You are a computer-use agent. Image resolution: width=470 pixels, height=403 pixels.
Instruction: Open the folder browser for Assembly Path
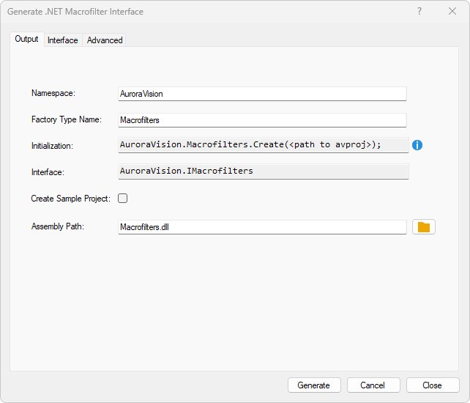pos(424,227)
